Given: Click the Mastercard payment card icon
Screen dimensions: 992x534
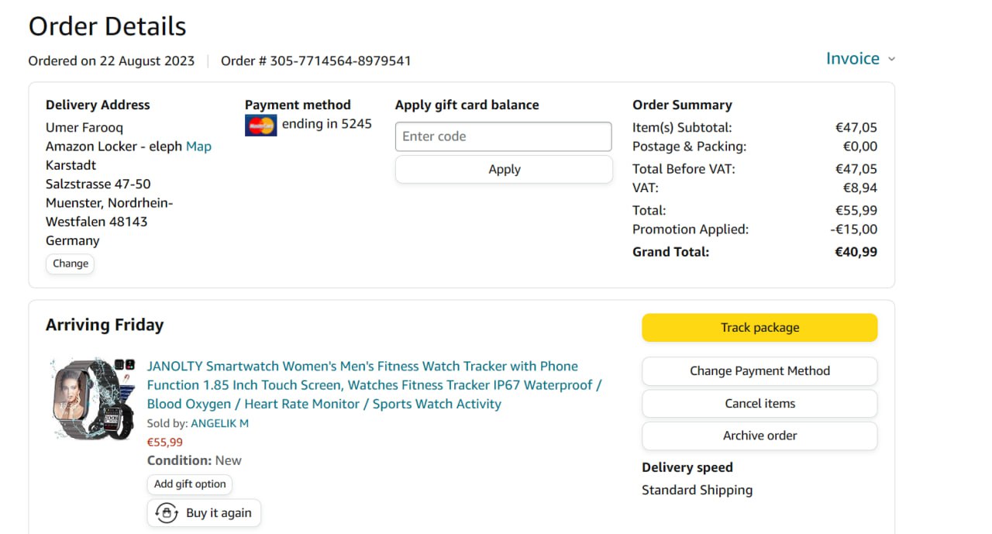Looking at the screenshot, I should click(x=260, y=125).
